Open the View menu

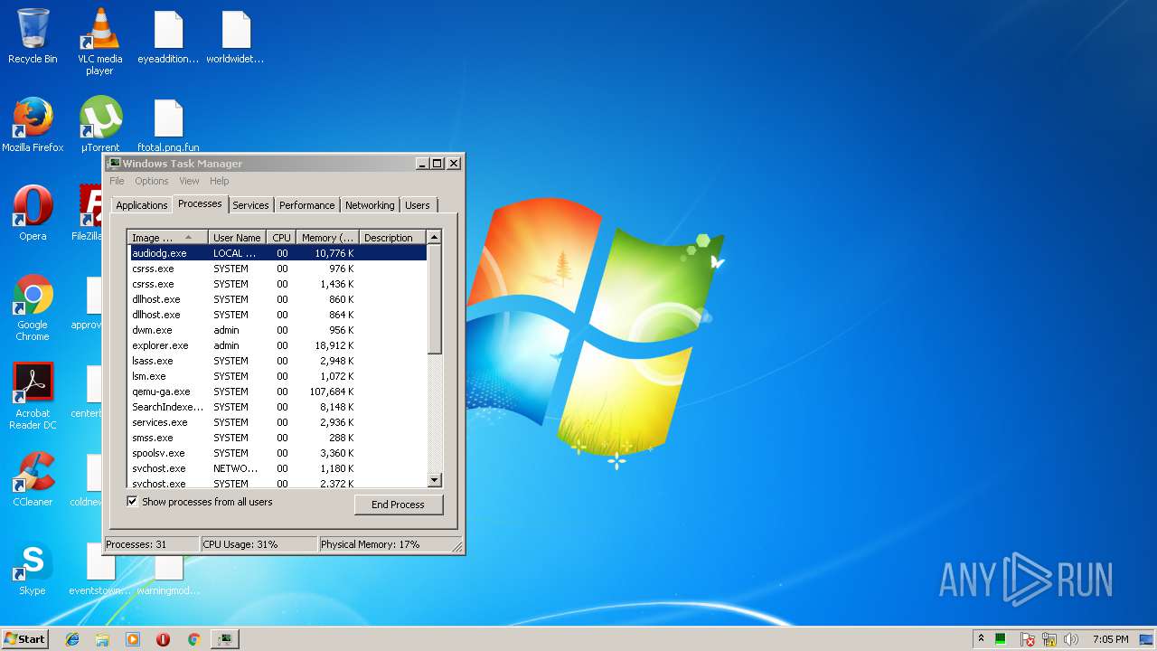click(x=189, y=181)
